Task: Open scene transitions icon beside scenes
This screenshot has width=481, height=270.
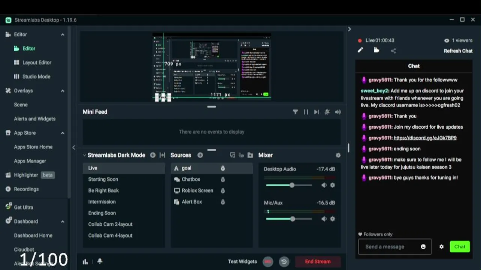Action: click(162, 155)
